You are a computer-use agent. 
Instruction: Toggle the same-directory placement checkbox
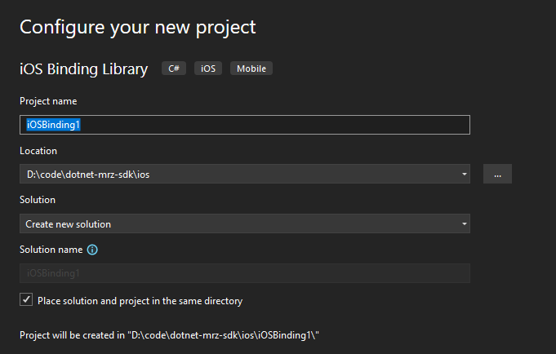click(x=26, y=300)
